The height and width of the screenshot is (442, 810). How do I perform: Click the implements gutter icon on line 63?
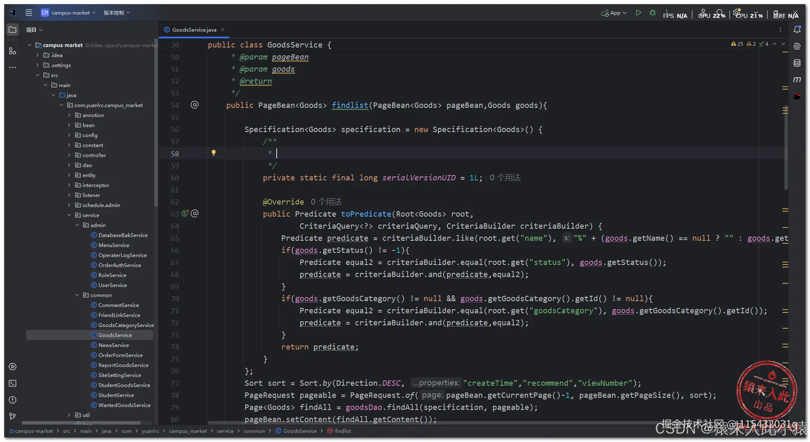(185, 213)
